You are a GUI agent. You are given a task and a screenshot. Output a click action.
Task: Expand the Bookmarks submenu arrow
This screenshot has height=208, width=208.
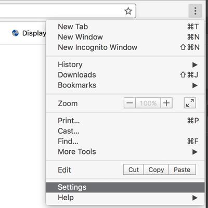pos(195,85)
